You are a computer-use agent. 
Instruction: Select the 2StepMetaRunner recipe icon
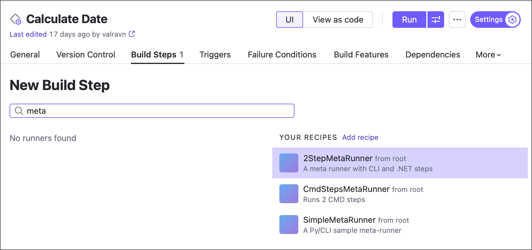point(288,163)
